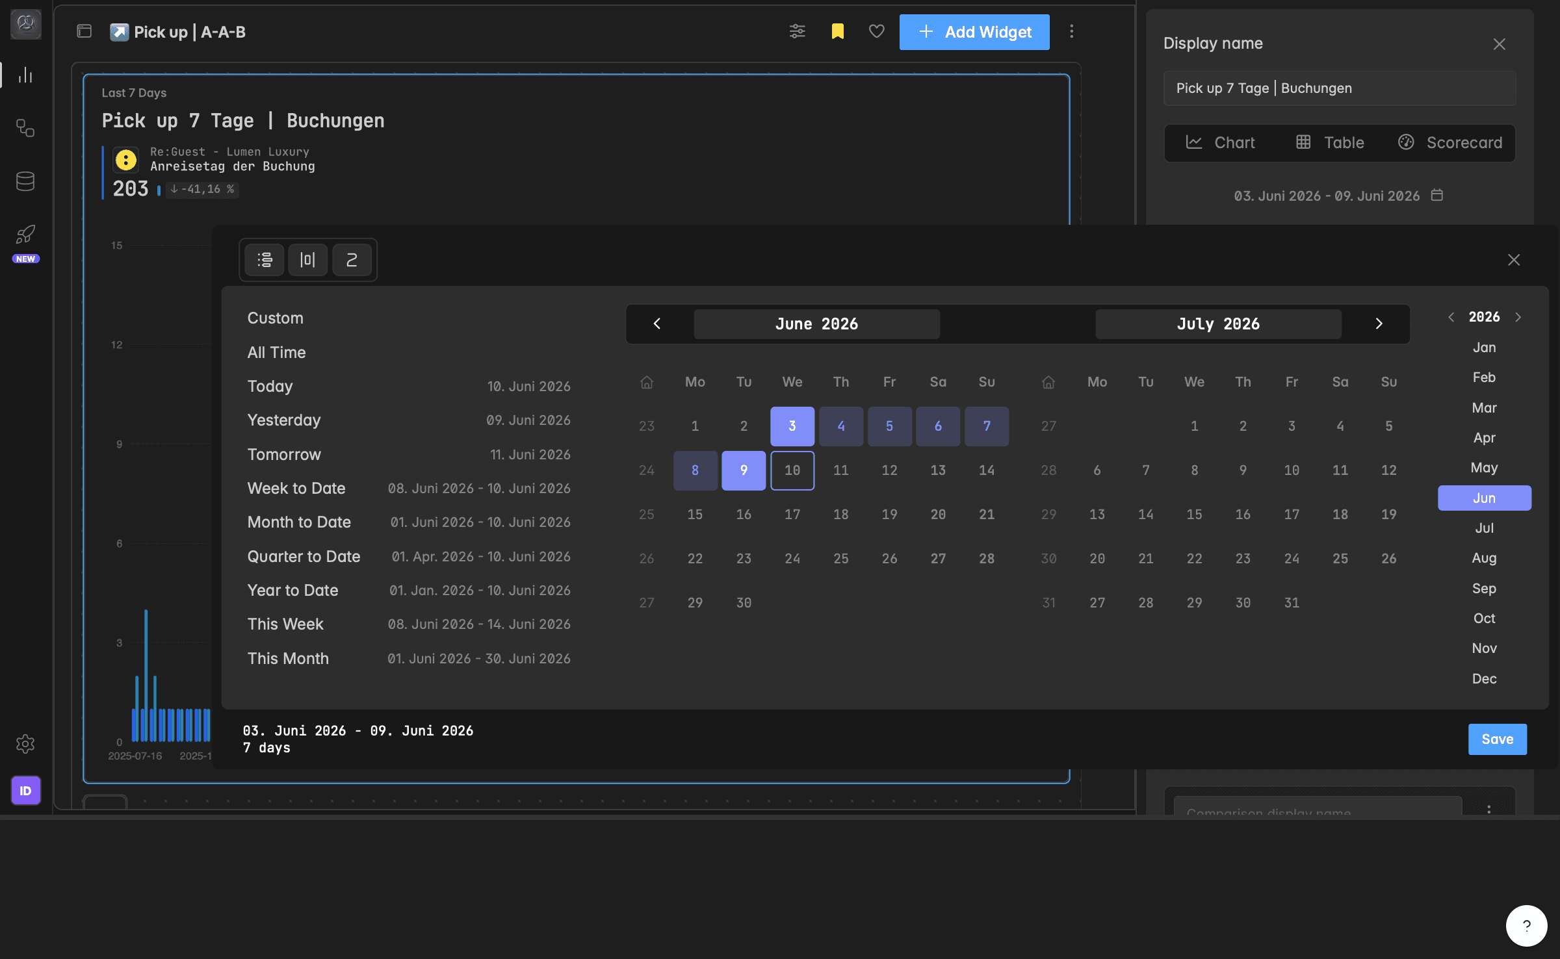Select the Yesterday preset

409,420
